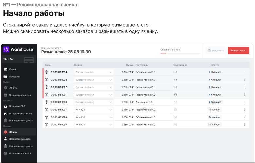The width and height of the screenshot is (255, 163).
Task: Open the kebab menu for order 10-0003759095
Action: (x=245, y=125)
